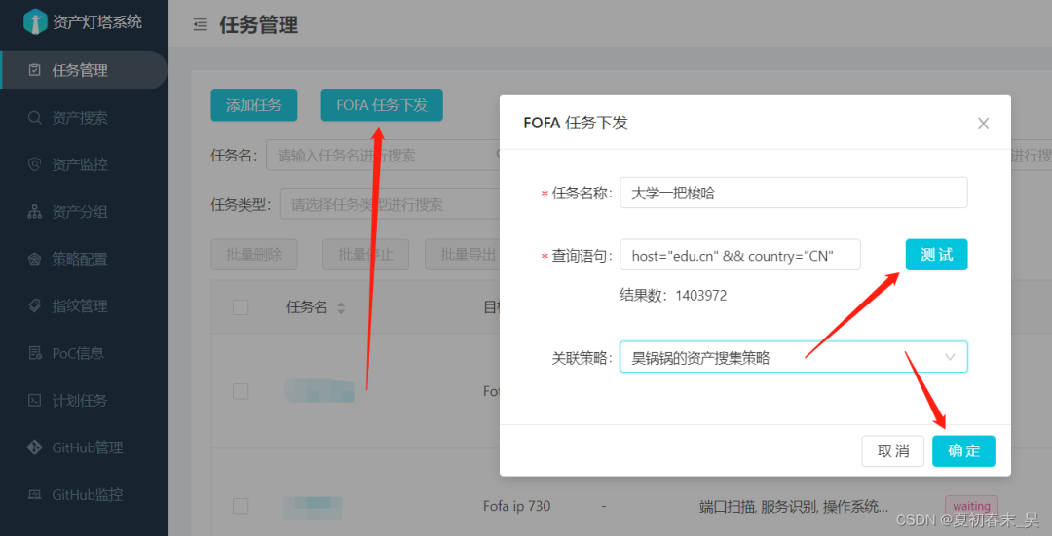
Task: Click the 资产监控 shield icon
Action: point(35,164)
